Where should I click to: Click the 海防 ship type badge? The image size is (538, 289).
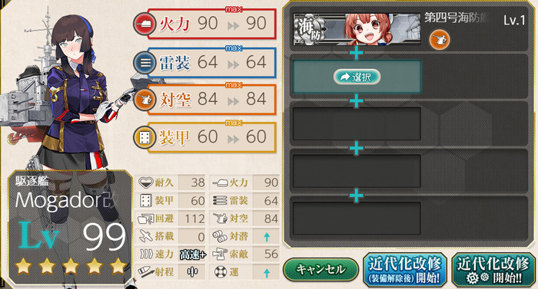pos(309,29)
